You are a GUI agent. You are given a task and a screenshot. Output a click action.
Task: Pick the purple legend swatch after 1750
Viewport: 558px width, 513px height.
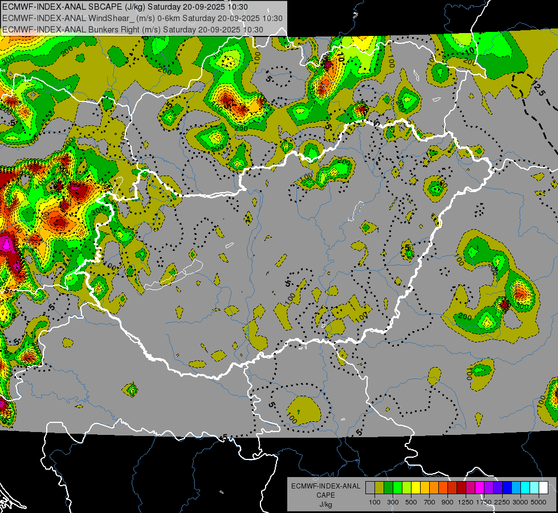pos(488,488)
